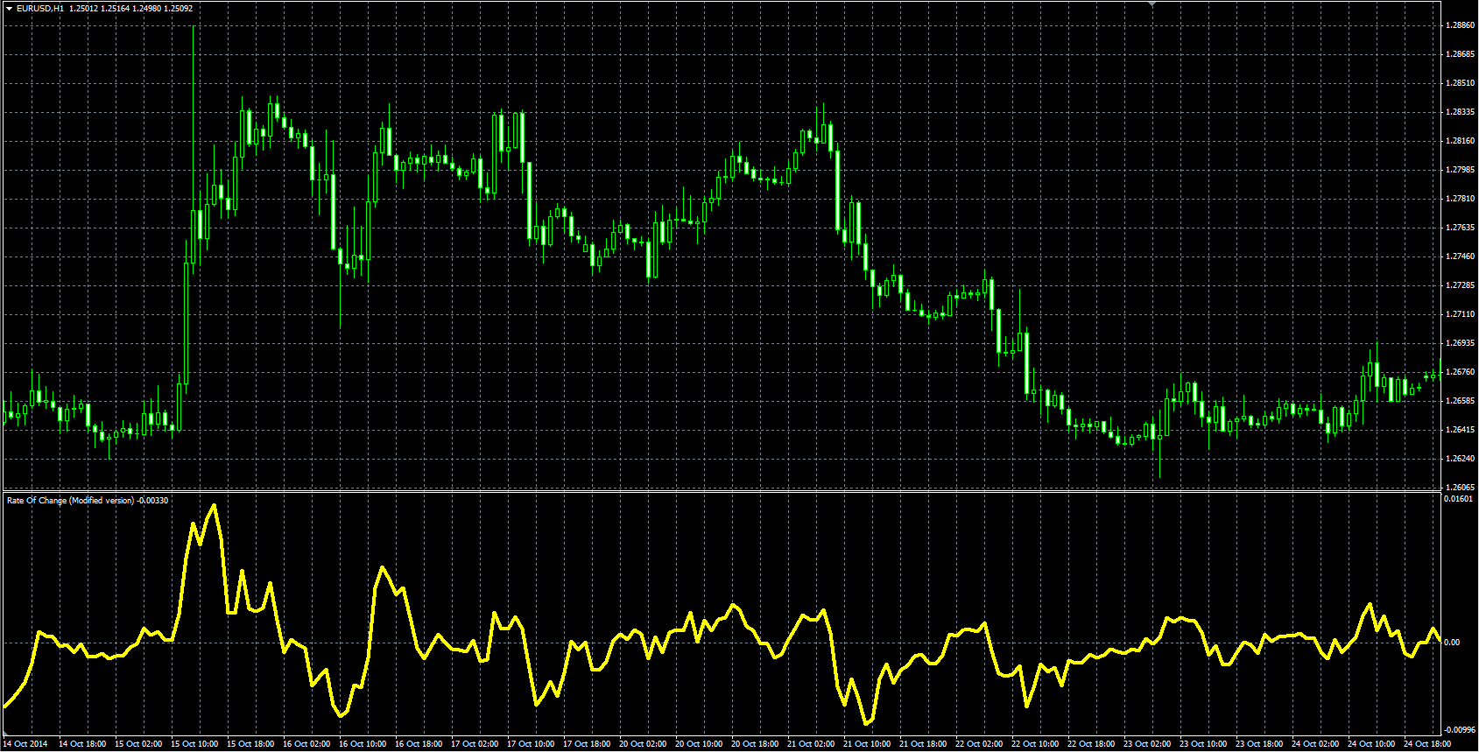Click the 1.28685 price scale label
The width and height of the screenshot is (1479, 752).
click(1461, 54)
